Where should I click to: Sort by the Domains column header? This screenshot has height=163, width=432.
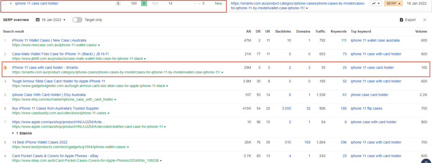click(303, 31)
